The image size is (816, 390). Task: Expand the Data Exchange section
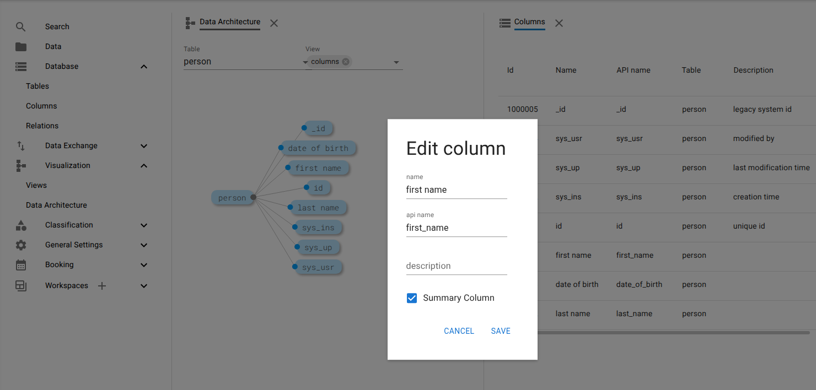tap(143, 145)
